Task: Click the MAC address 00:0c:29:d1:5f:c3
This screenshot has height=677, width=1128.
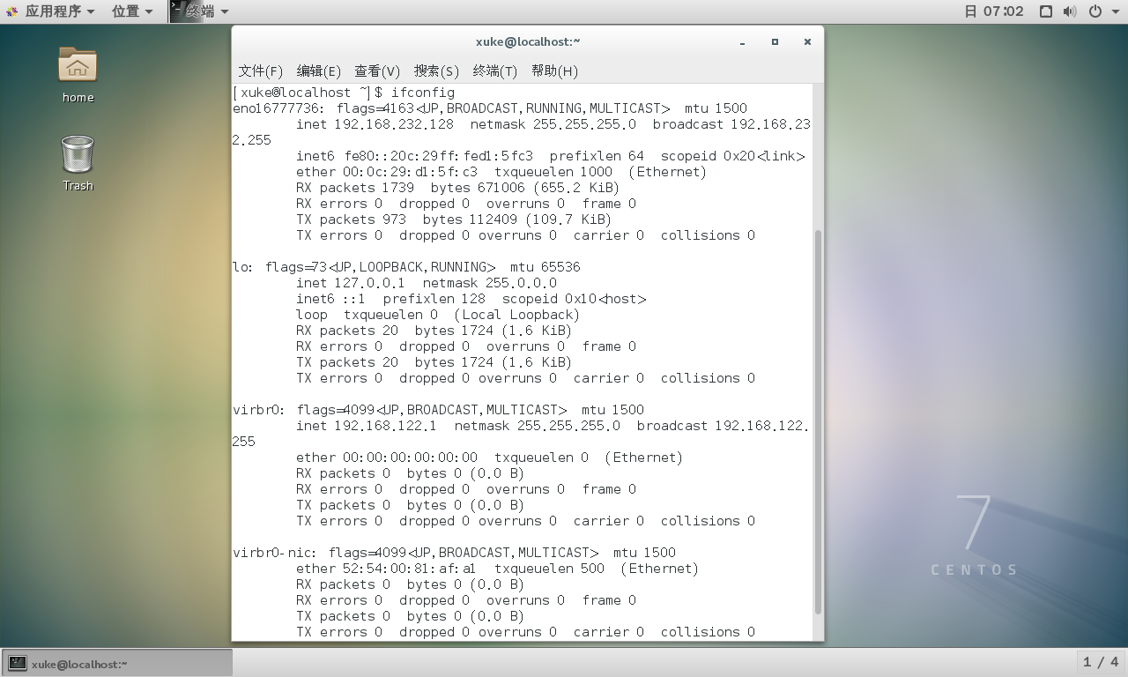Action: point(410,172)
